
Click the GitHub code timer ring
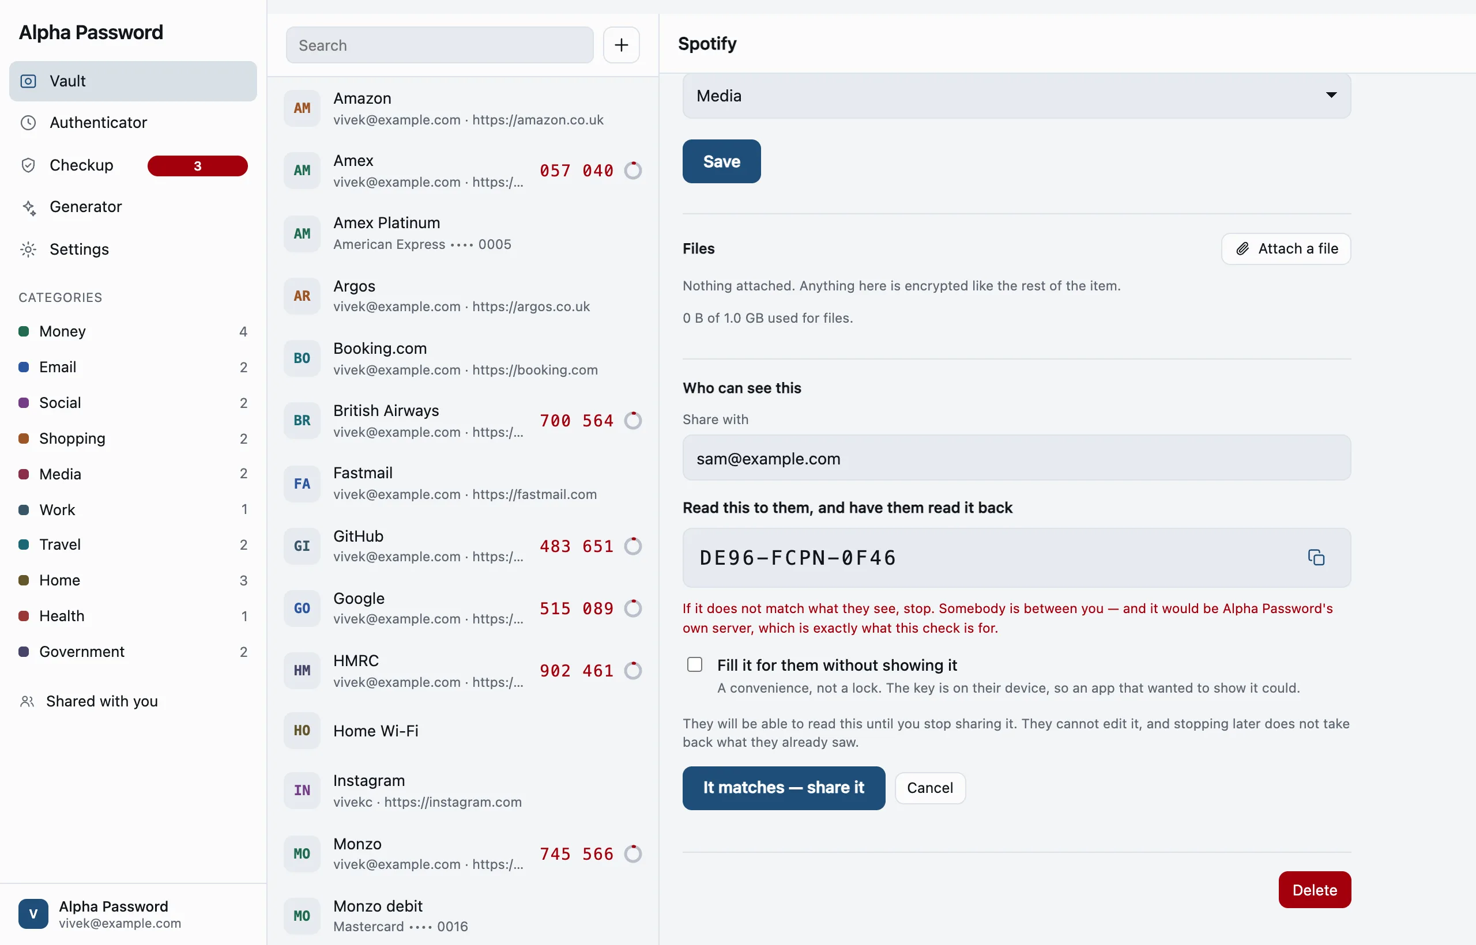pos(633,546)
